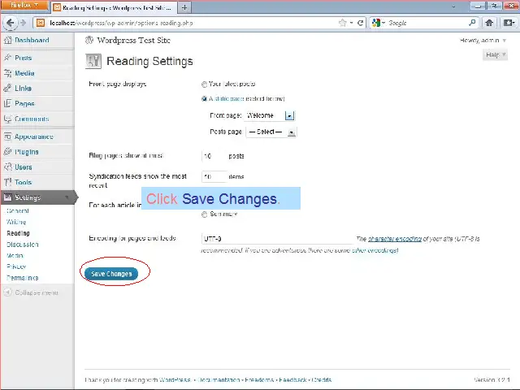Collapse the Settings menu arrow
The width and height of the screenshot is (520, 390).
coord(67,197)
